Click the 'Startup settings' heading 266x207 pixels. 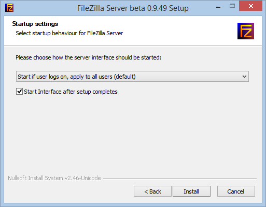point(35,24)
